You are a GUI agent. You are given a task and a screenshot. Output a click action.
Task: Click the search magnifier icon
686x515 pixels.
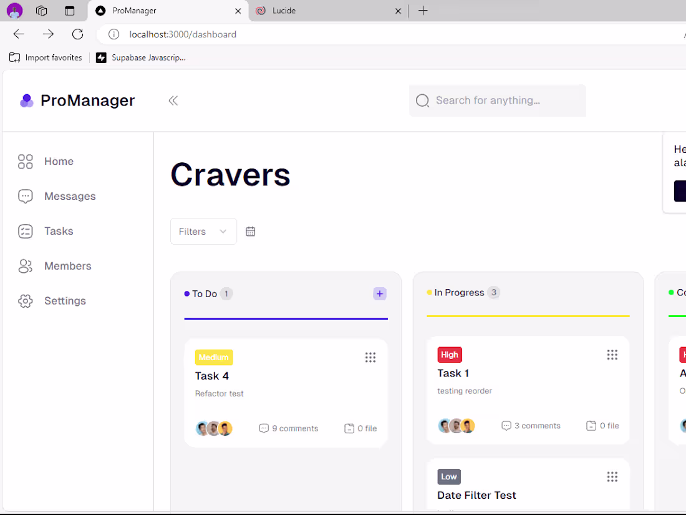[422, 100]
